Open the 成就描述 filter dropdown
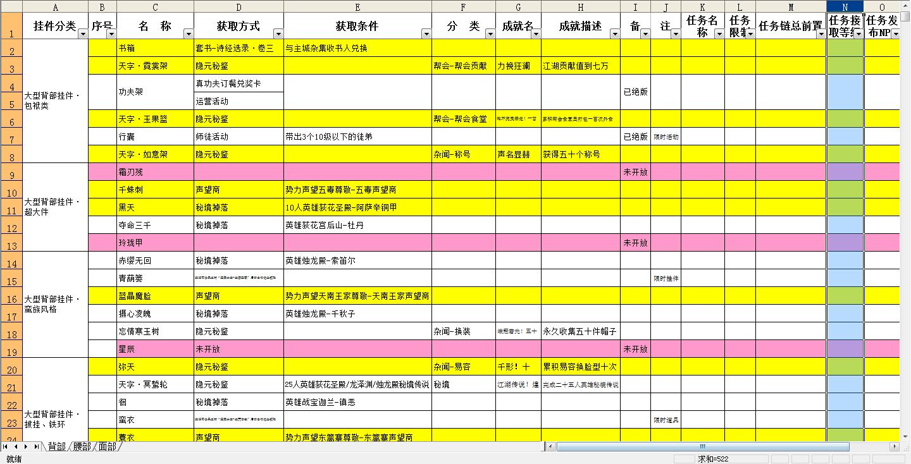 [x=614, y=34]
